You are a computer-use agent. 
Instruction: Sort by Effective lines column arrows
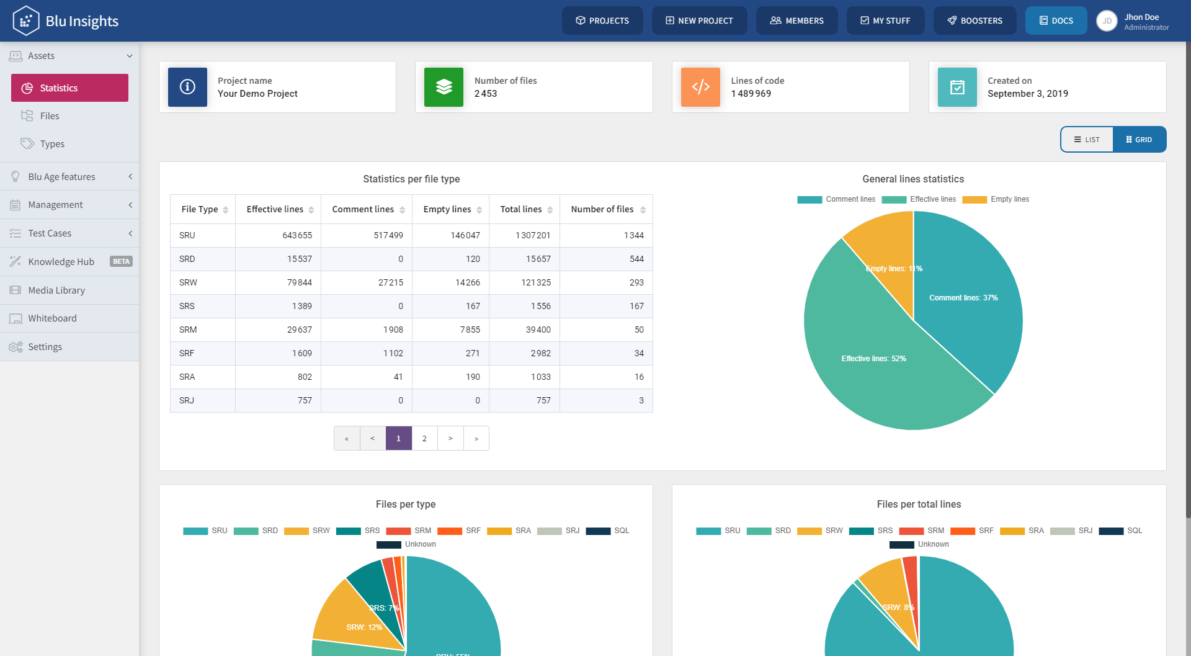click(x=311, y=210)
